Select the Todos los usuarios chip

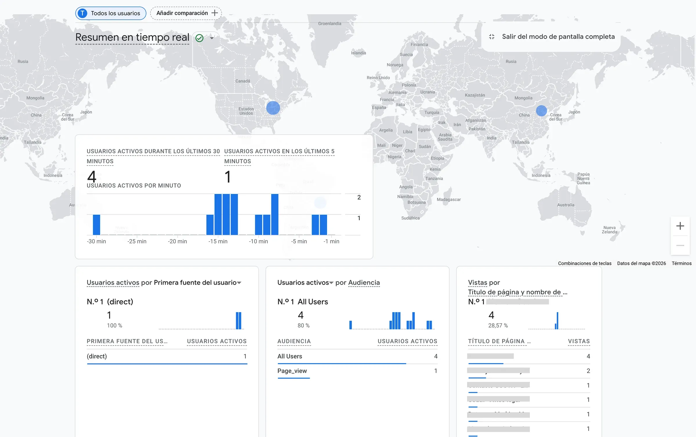[x=111, y=13]
